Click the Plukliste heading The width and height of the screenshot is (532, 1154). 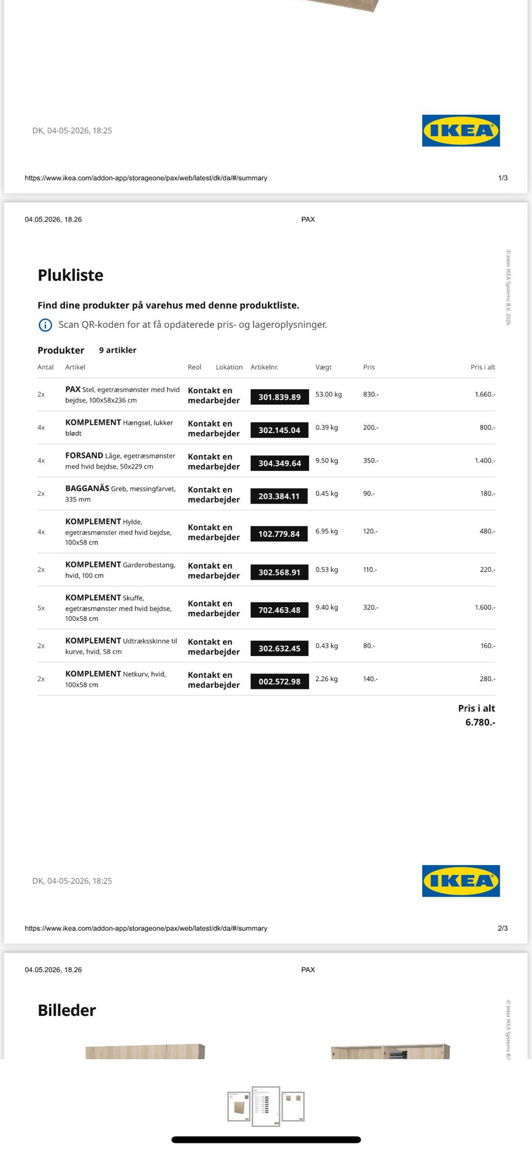click(70, 275)
